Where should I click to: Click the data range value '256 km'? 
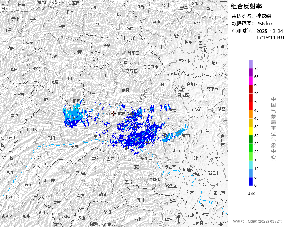[x=265, y=24]
